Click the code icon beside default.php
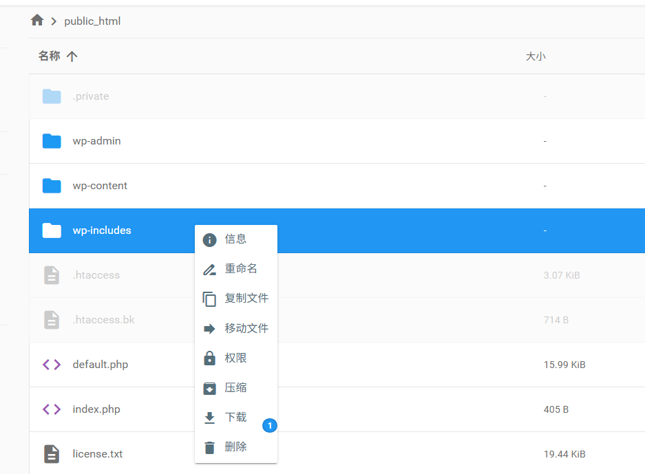Screen dimensions: 645x474 tap(52, 364)
